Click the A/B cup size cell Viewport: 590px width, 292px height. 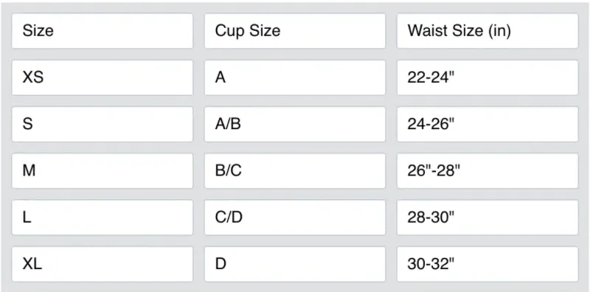294,124
